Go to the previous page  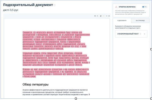pyautogui.click(x=97, y=16)
